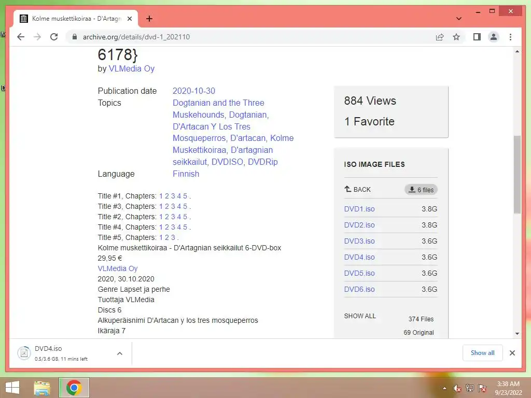Open Title #5 chapter 3 link
The width and height of the screenshot is (531, 398).
[173, 237]
